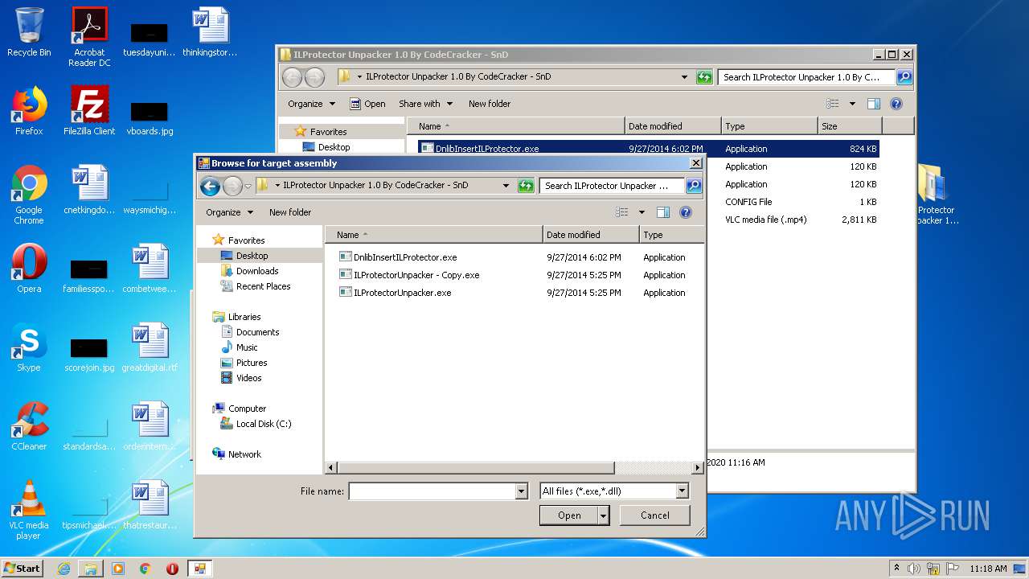Sort by Date modified in Browse dialog
The height and width of the screenshot is (579, 1029).
tap(591, 235)
